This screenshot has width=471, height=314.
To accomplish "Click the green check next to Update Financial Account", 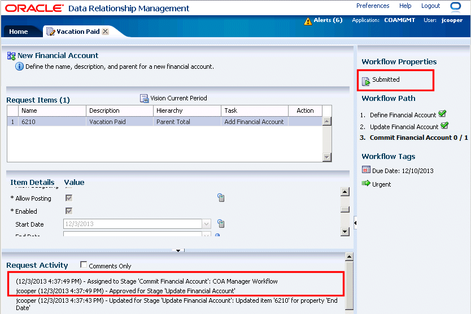I will (444, 125).
